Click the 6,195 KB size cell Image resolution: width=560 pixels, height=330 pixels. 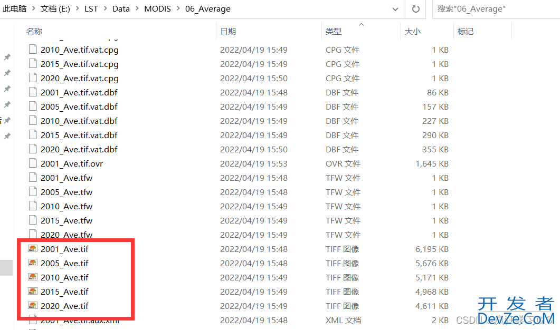click(x=432, y=249)
